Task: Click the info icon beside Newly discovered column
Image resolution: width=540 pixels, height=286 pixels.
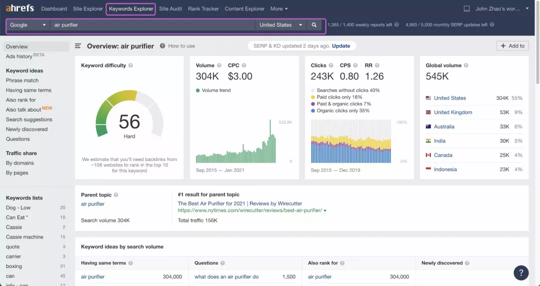Action: point(467,263)
